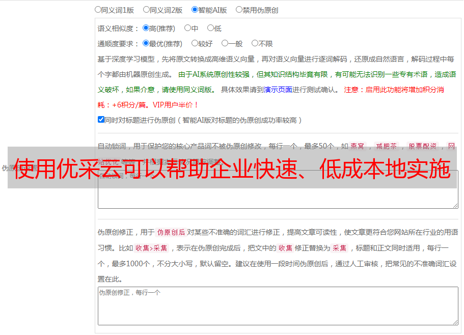Screen dimensions: 464x335
Task: Click the 收集>采集 example tag
Action: pos(151,248)
